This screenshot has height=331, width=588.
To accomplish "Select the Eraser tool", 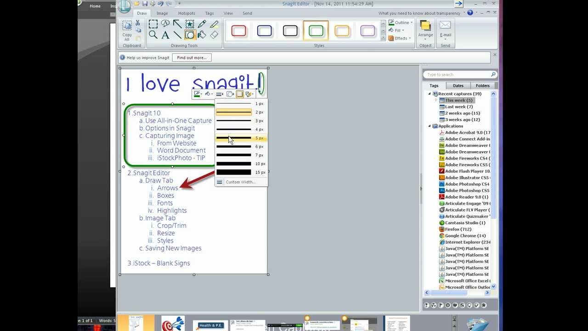I will pyautogui.click(x=214, y=35).
